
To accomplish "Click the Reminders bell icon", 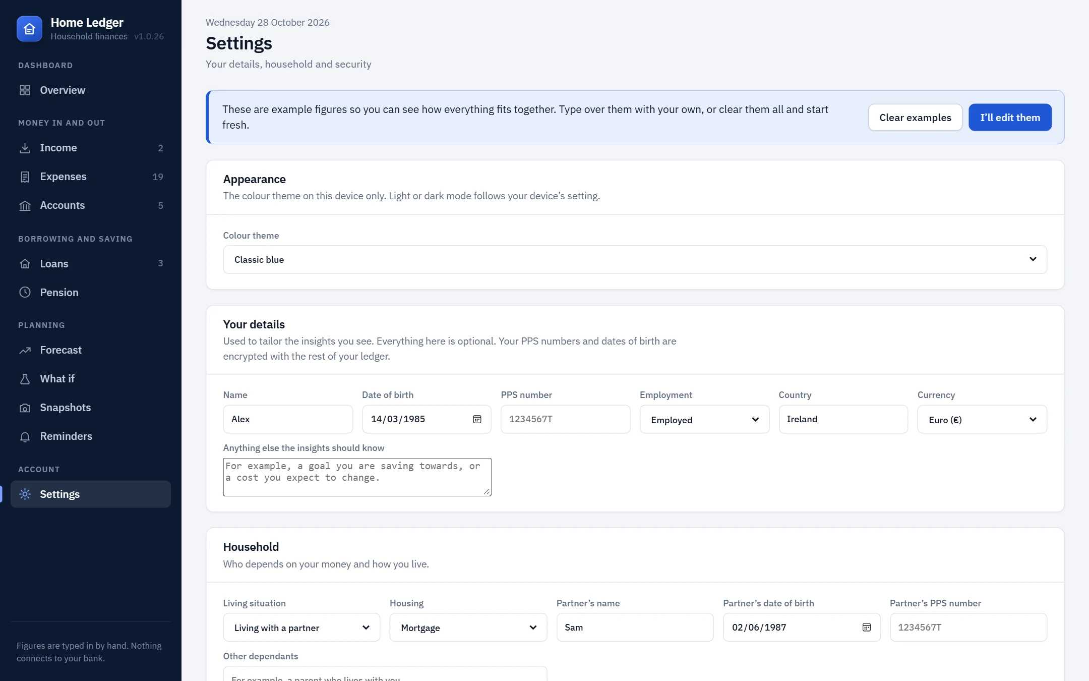I will pyautogui.click(x=25, y=436).
